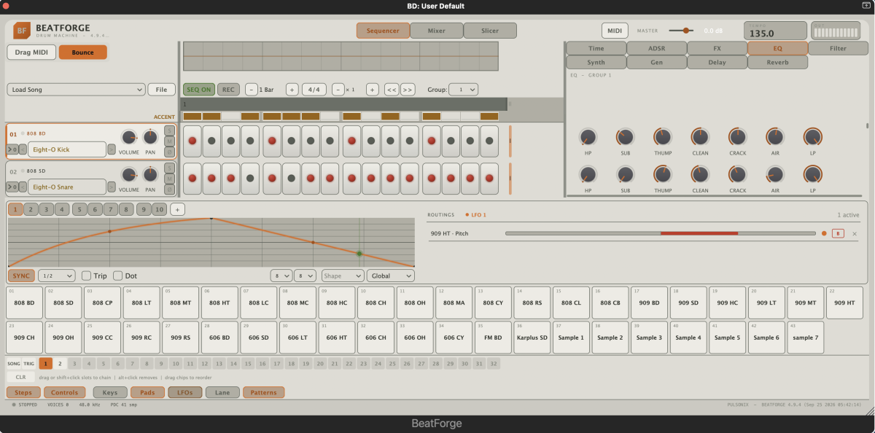Click the first-row THUMP EQ knob

tap(662, 136)
